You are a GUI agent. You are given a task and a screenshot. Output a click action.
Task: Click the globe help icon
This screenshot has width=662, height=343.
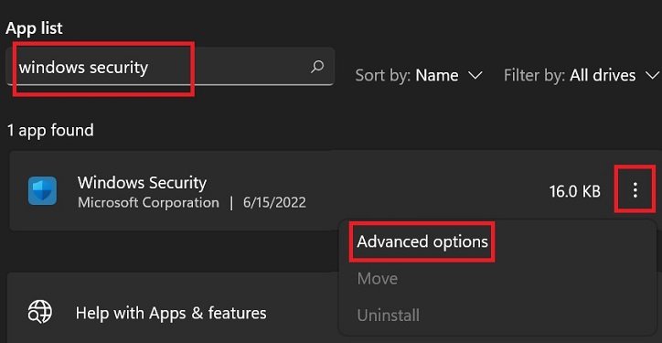[40, 313]
